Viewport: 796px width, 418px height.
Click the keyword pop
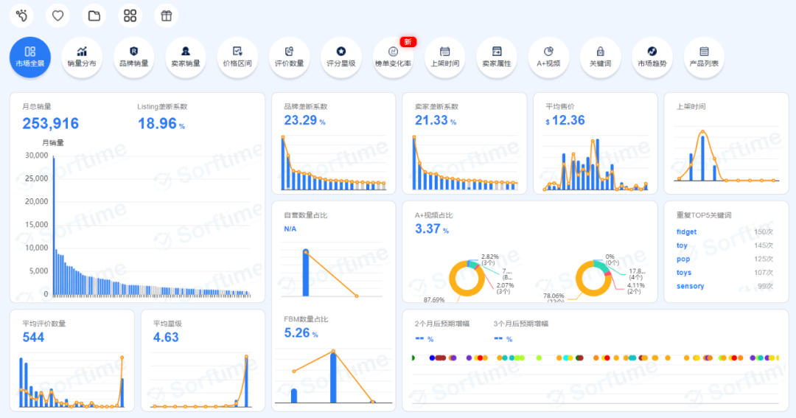[683, 259]
